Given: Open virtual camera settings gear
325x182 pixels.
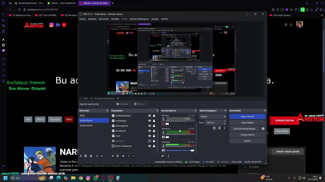Looking at the screenshot, I should (263, 129).
